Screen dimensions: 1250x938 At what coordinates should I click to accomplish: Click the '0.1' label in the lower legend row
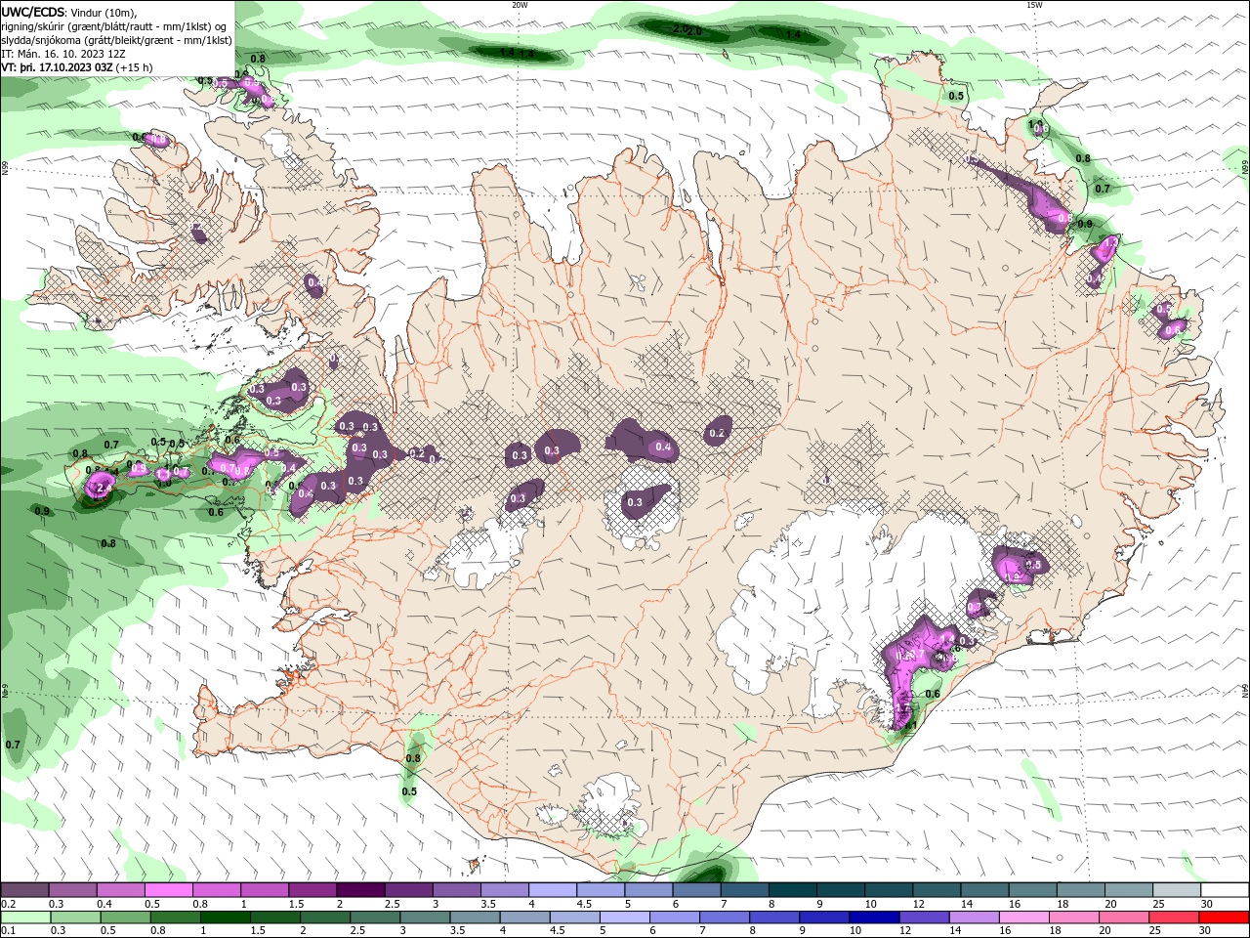point(9,931)
